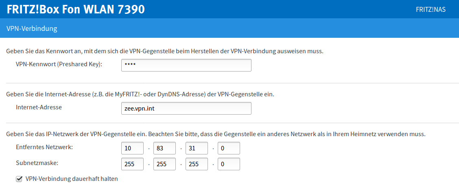
Task: Focus the VPN-Kennwort preshared key field
Action: (186, 65)
